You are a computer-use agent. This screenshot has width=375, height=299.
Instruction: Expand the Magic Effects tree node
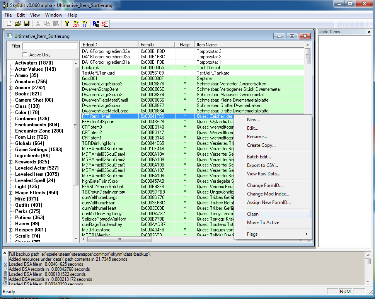tap(11, 193)
